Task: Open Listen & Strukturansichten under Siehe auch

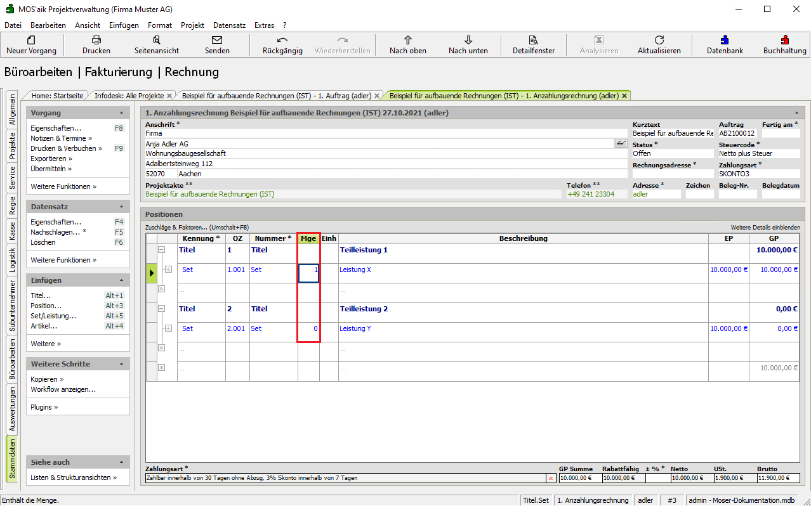Action: pos(74,477)
